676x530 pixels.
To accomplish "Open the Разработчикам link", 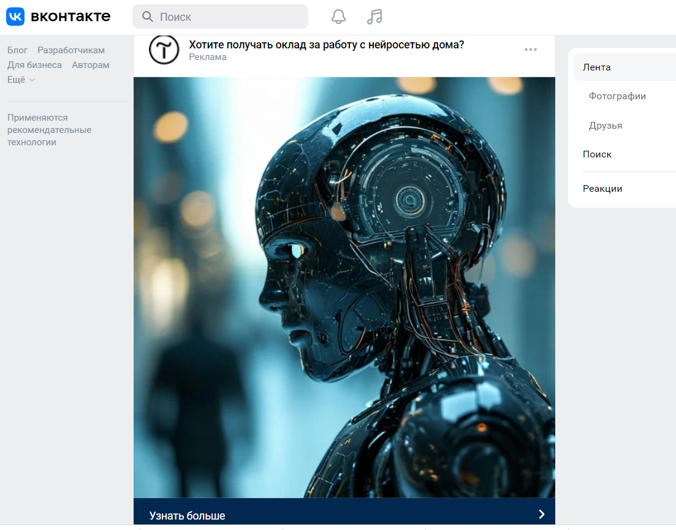I will click(x=71, y=50).
